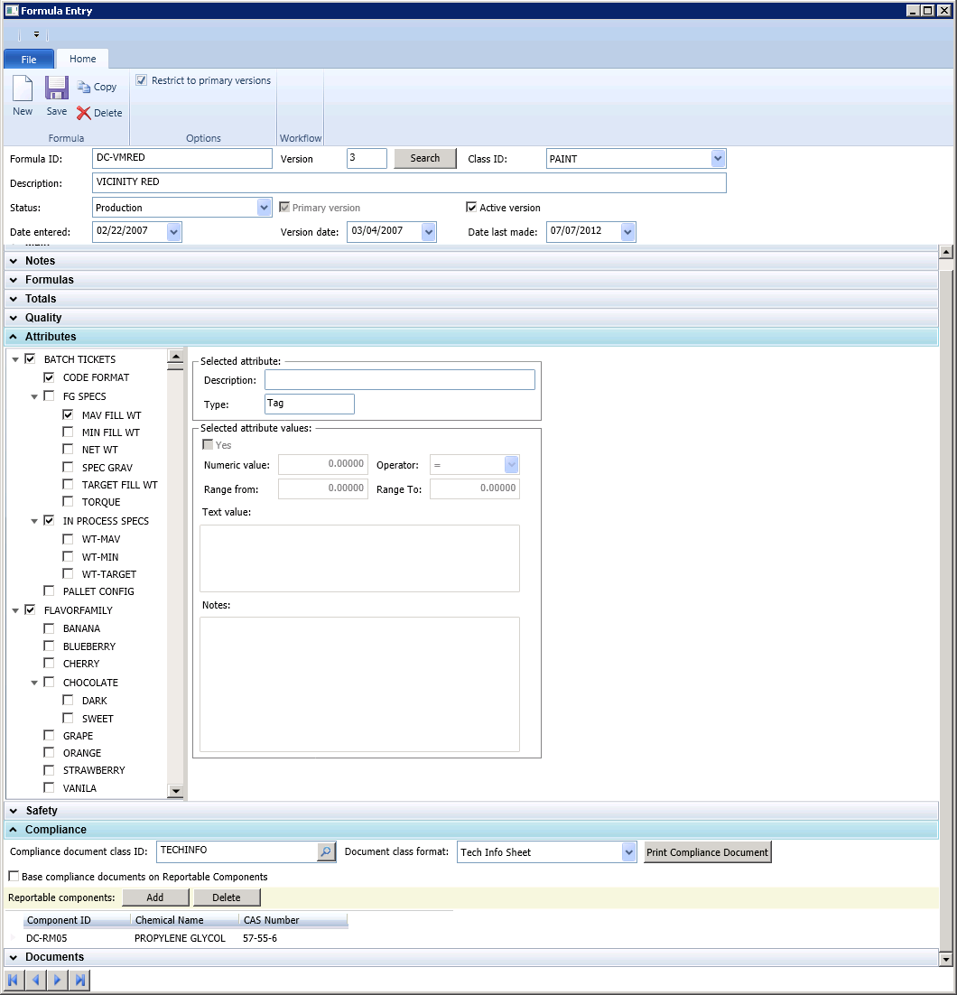Click the Print Compliance Document button
Screen dimensions: 957x995
click(x=707, y=852)
